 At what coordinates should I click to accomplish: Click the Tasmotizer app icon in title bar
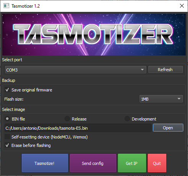click(x=6, y=6)
